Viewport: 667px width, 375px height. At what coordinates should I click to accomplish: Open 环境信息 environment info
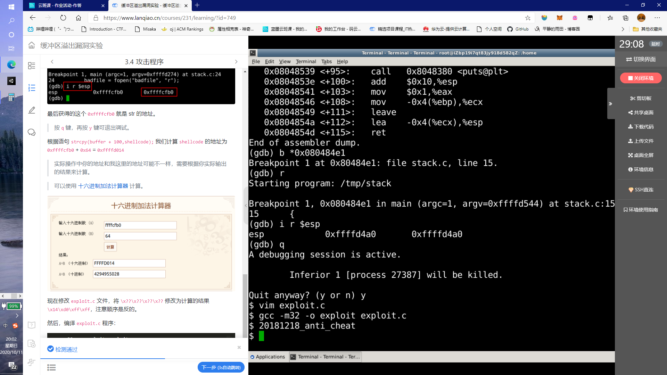[x=641, y=169]
